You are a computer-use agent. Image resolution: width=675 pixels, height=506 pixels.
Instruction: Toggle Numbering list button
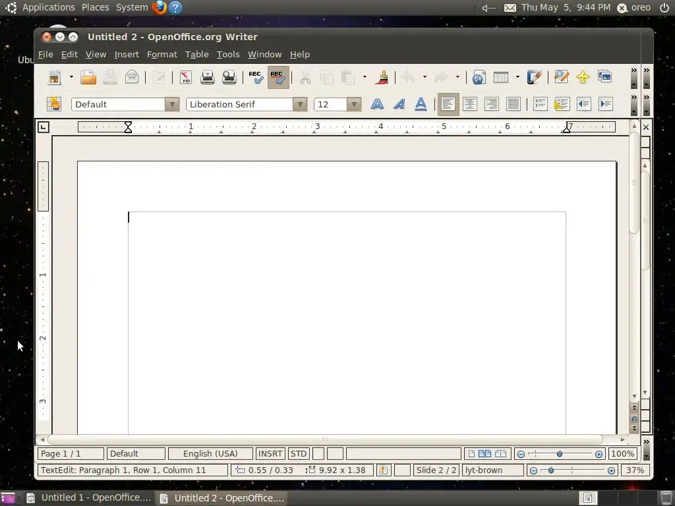click(x=541, y=104)
